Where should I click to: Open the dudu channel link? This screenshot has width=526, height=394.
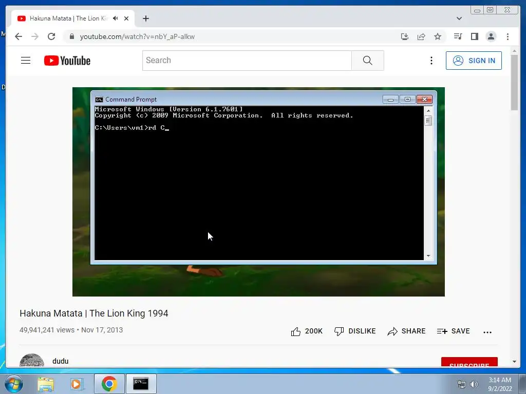click(61, 361)
